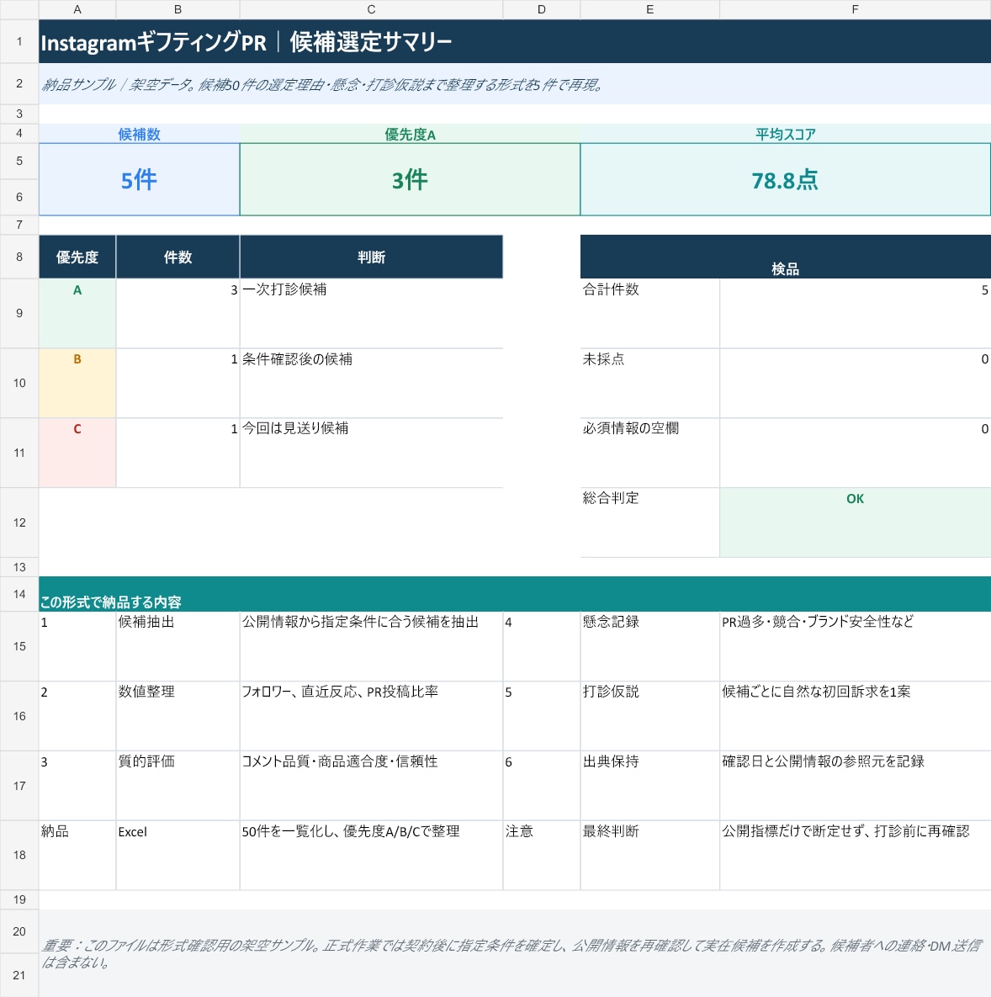Select the priority C cell
This screenshot has height=997, width=991.
tap(77, 453)
